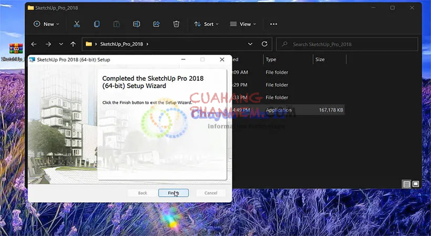Refresh the SketchUp_Pro_2018 folder

click(264, 44)
